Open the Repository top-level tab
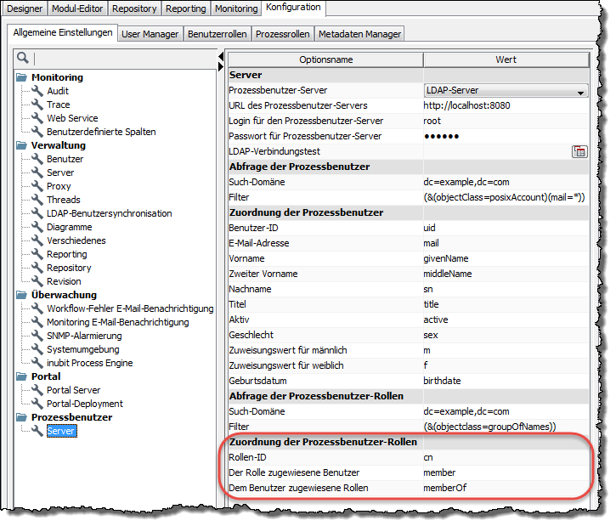Screen dimensions: 616x526 coord(134,8)
